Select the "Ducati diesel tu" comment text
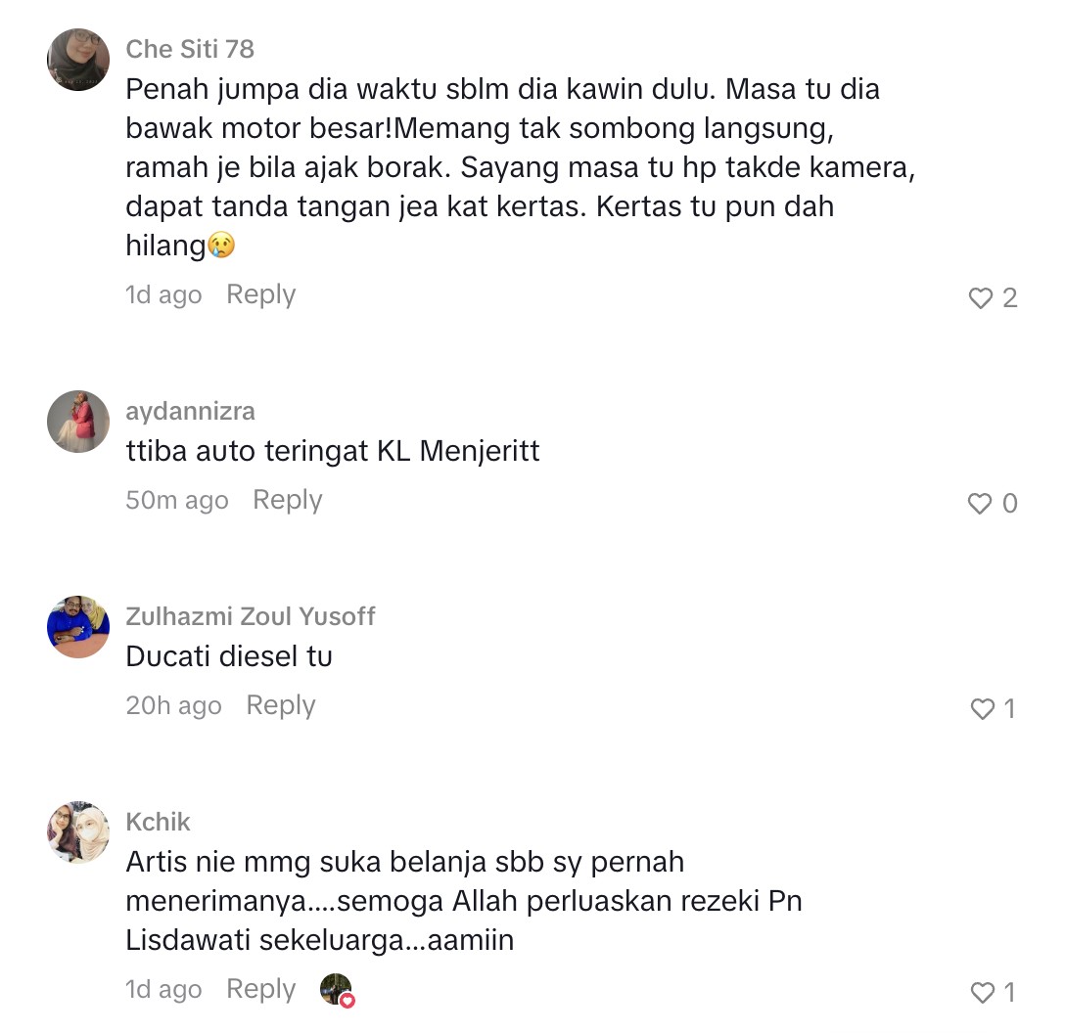 click(229, 656)
